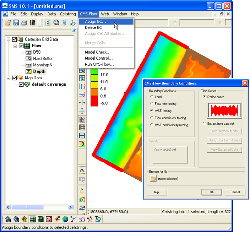Click the Print icon in toolbar
The height and width of the screenshot is (232, 250).
point(24,23)
